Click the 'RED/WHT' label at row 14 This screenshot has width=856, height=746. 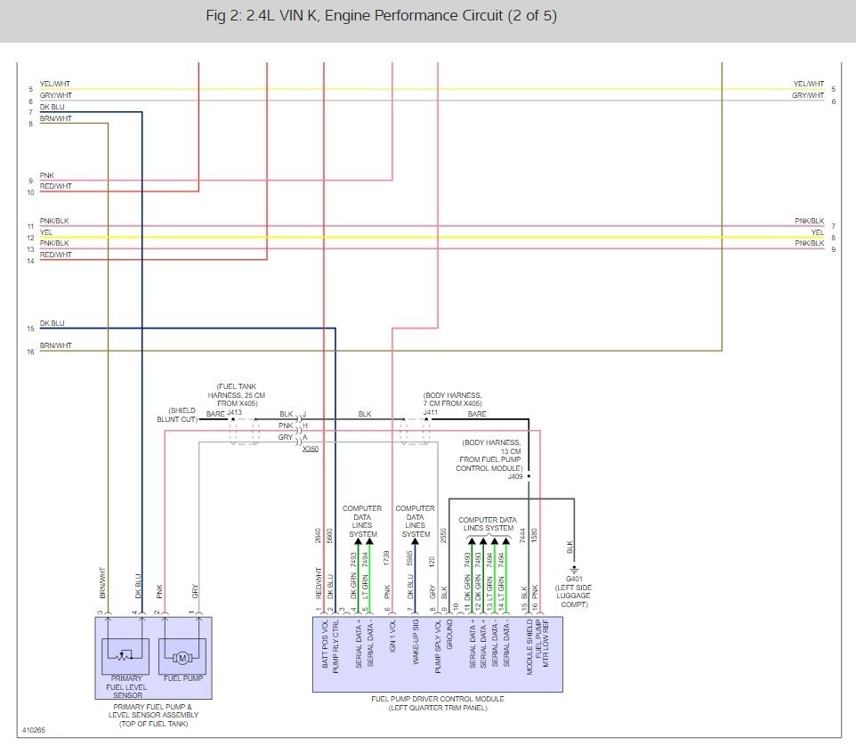tap(56, 255)
